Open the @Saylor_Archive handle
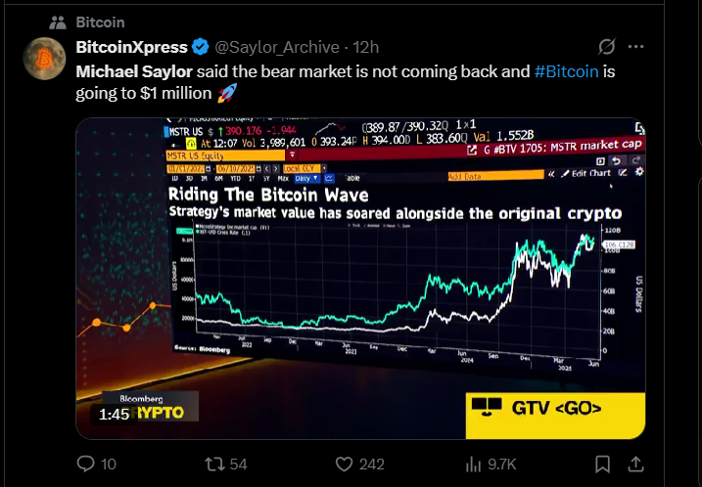Viewport: 702px width, 487px height. coord(277,47)
